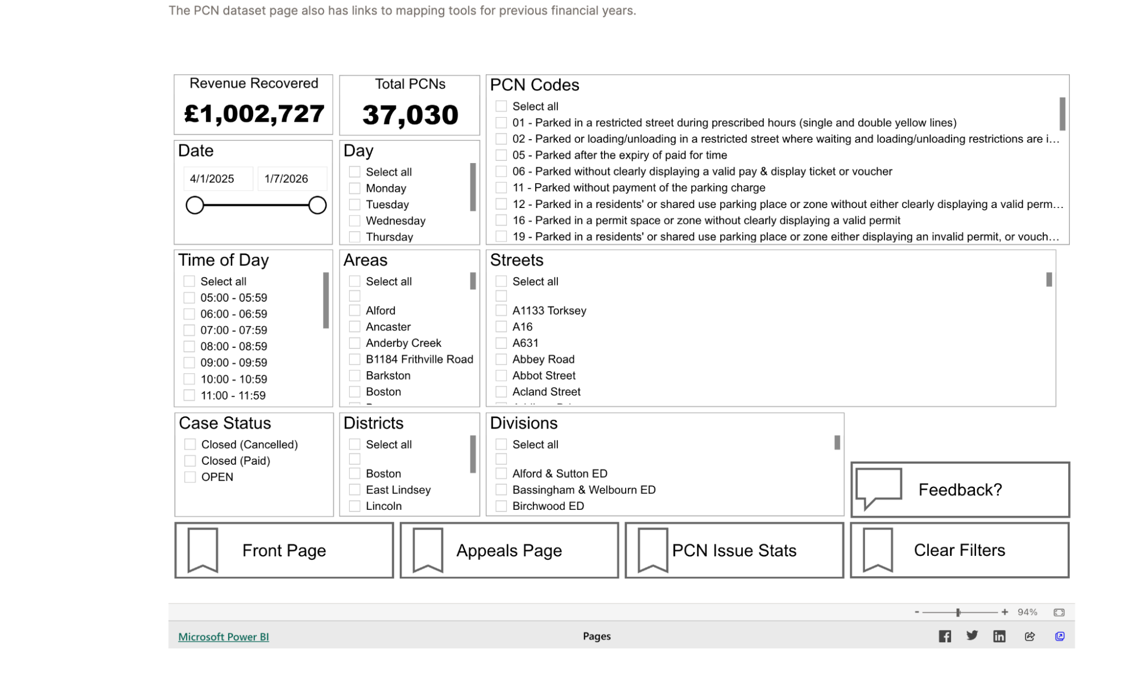Open the share report arrow icon
1137x674 pixels.
point(1029,636)
